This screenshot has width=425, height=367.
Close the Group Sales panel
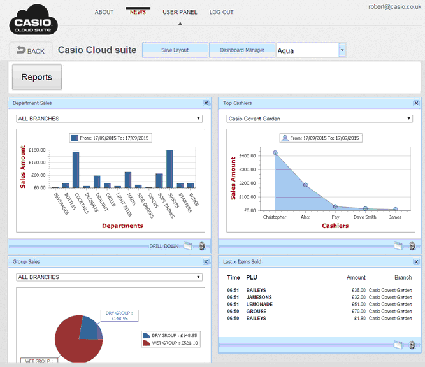[x=206, y=262]
